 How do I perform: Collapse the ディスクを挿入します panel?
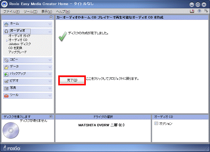(51, 117)
